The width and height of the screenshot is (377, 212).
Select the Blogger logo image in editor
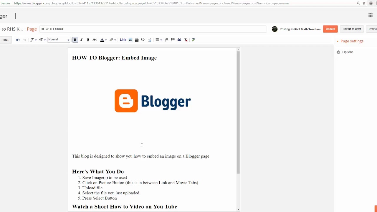tap(153, 101)
